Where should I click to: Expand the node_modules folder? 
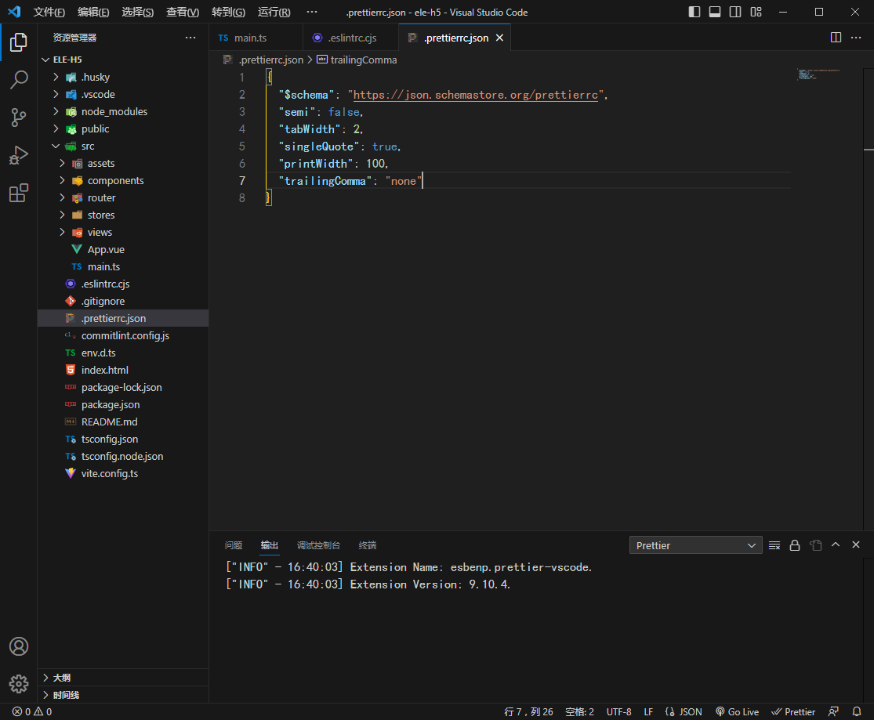click(x=114, y=111)
